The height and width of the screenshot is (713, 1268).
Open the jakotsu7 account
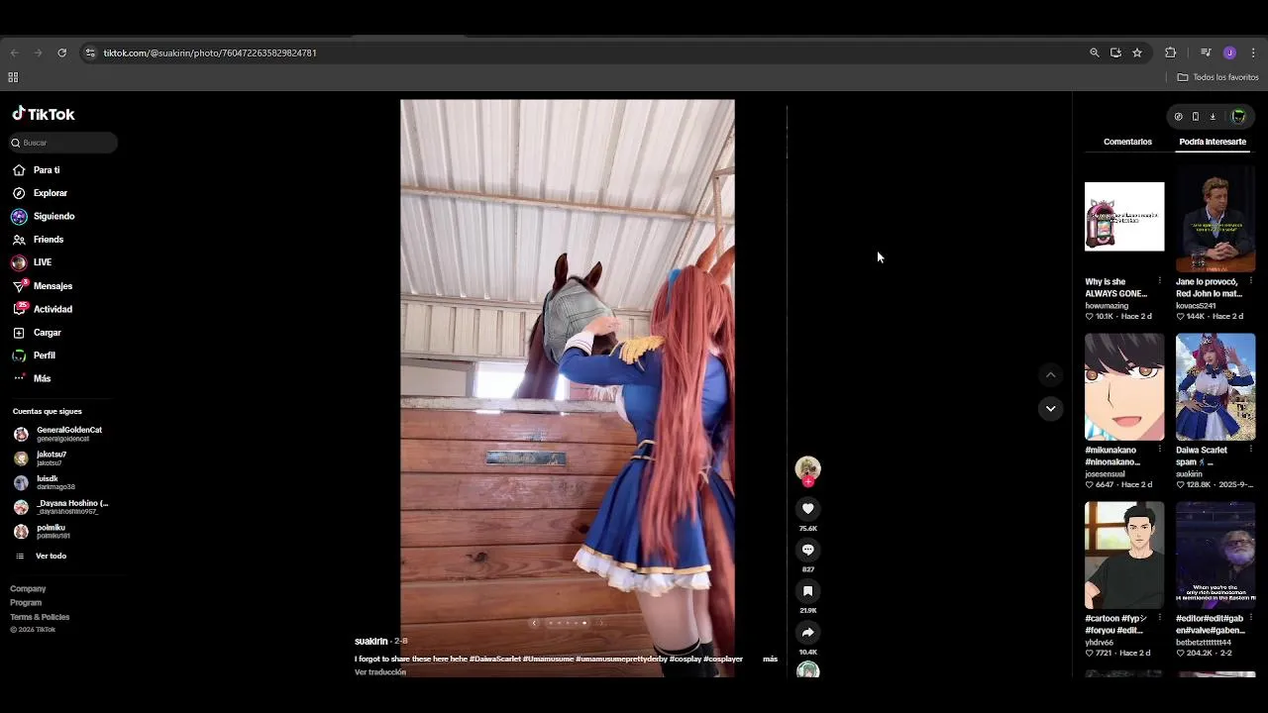[42, 458]
